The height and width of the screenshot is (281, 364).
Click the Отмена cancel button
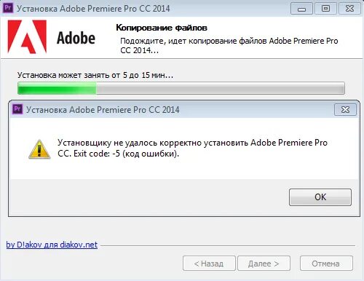(x=326, y=264)
